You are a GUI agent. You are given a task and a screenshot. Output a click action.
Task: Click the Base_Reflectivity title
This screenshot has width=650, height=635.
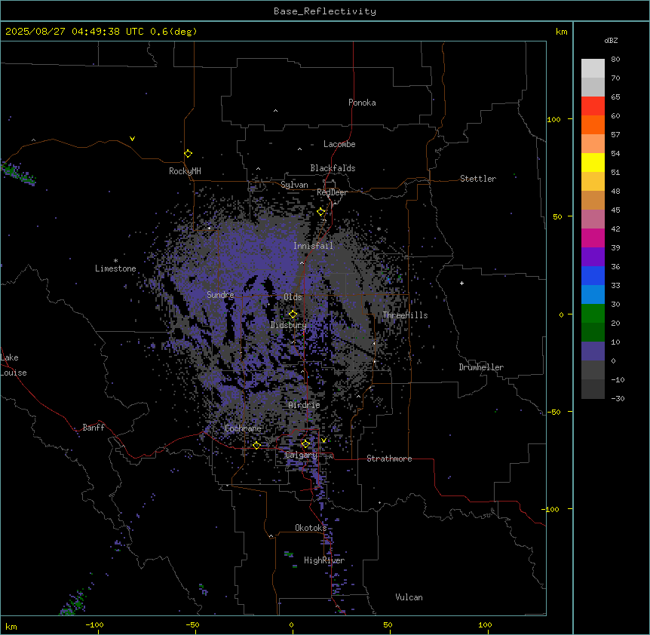point(325,11)
